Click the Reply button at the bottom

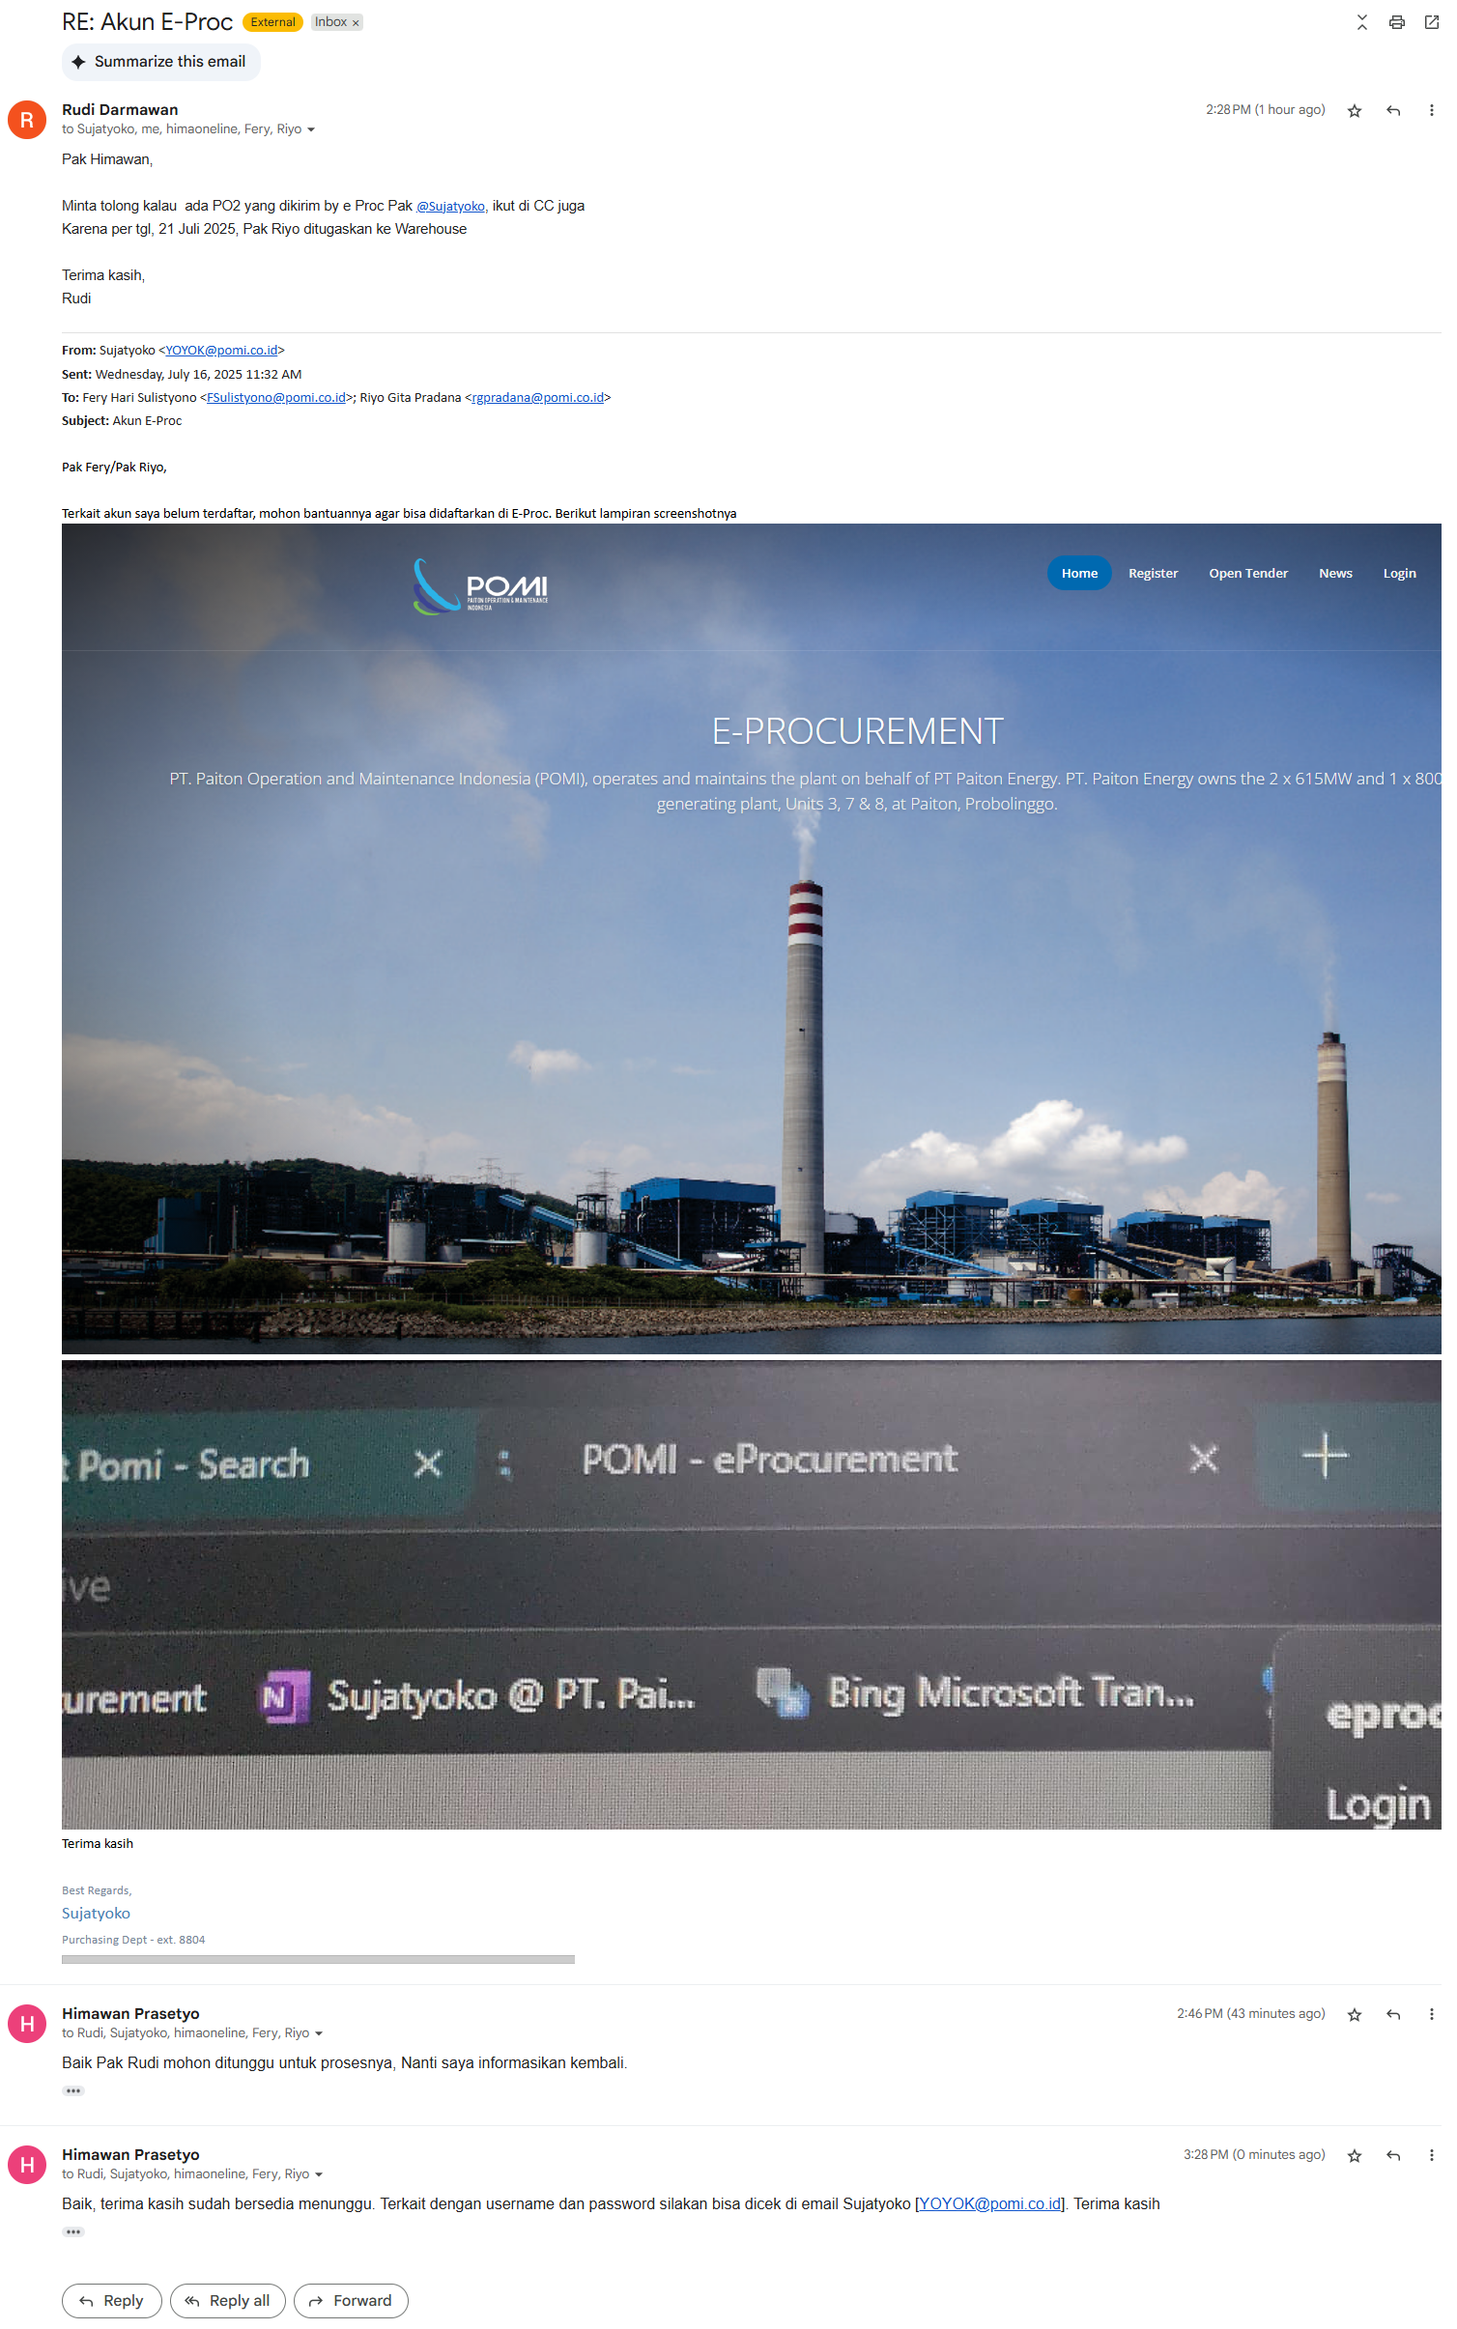point(112,2301)
